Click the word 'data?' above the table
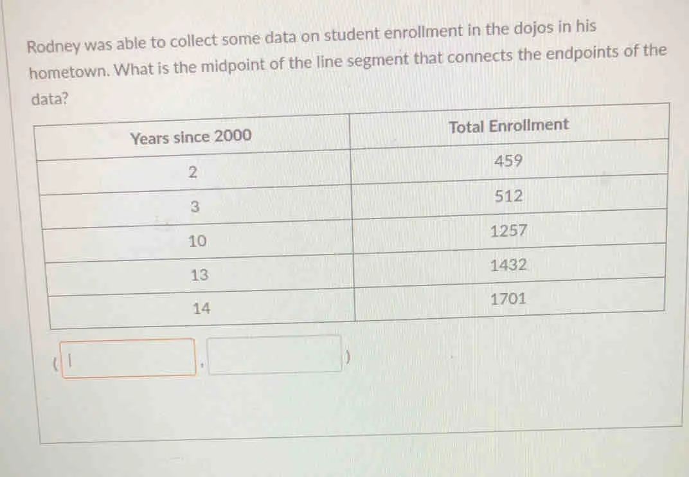Image resolution: width=689 pixels, height=477 pixels. coord(50,99)
